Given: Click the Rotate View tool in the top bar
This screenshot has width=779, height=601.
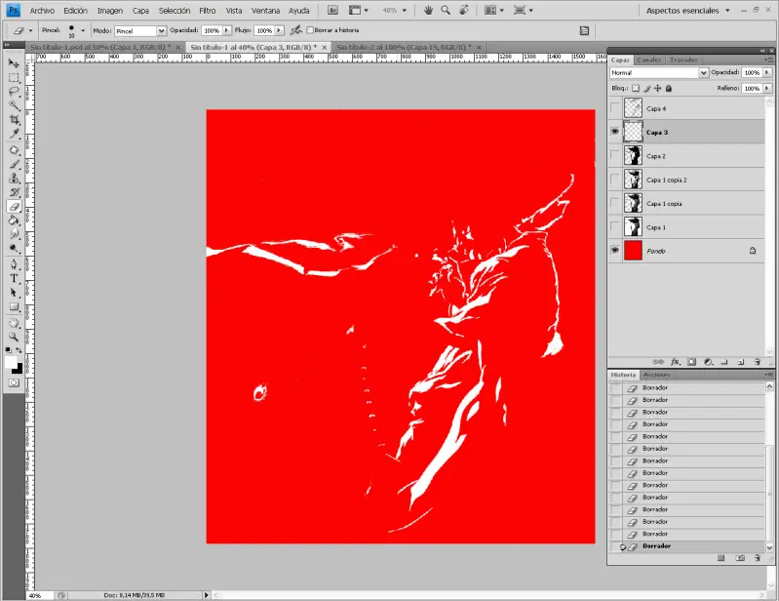Looking at the screenshot, I should pos(463,10).
